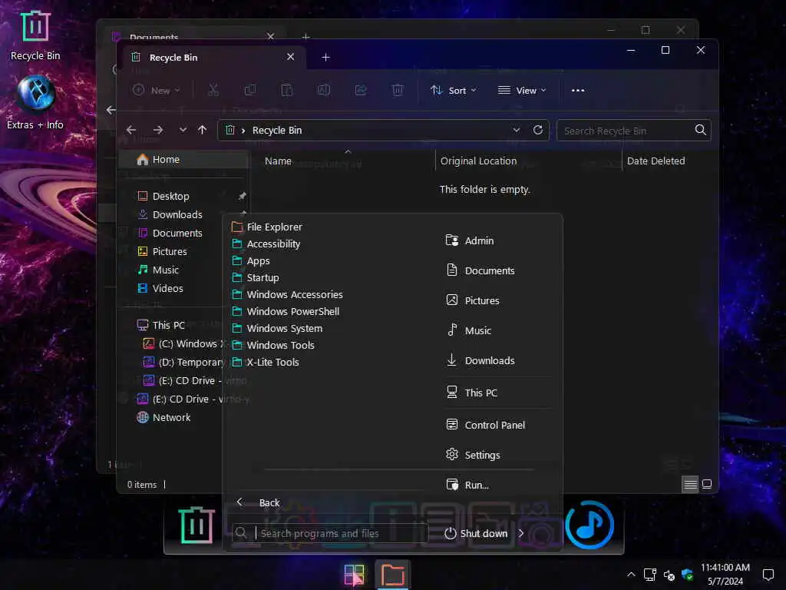Open the View dropdown
Screen dimensions: 786x590
click(x=522, y=91)
